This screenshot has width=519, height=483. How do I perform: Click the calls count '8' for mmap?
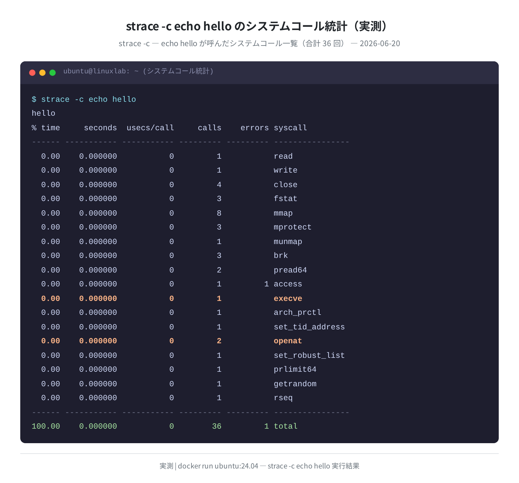click(x=219, y=213)
